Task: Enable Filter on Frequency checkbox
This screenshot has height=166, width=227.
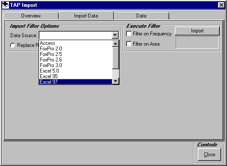Action: (128, 34)
